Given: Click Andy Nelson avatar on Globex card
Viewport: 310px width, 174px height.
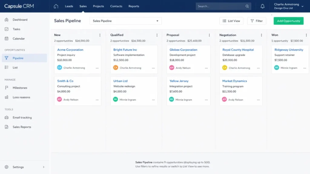Looking at the screenshot, I should [172, 67].
